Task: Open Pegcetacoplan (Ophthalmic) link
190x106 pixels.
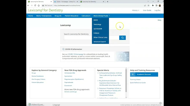Action: point(74,79)
